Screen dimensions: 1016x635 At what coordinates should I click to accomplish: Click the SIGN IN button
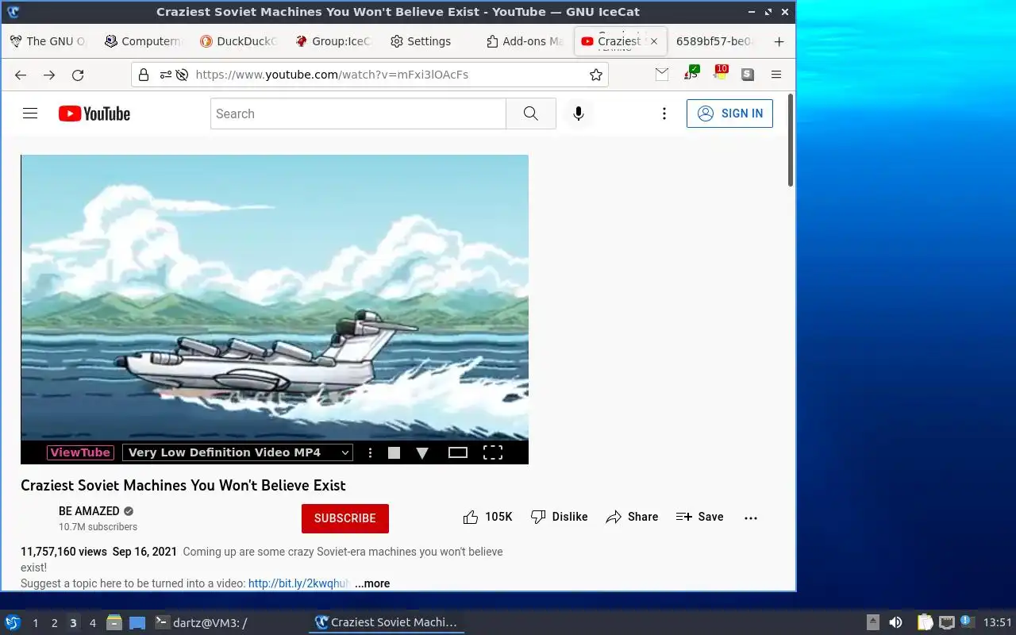729,114
